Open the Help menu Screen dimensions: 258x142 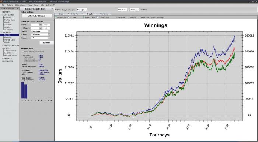[x=42, y=5]
